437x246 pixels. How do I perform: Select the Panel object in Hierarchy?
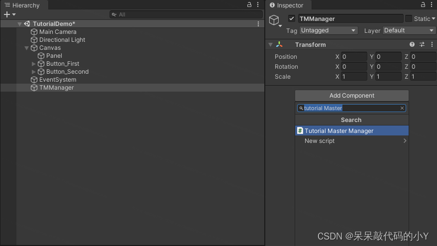(54, 56)
